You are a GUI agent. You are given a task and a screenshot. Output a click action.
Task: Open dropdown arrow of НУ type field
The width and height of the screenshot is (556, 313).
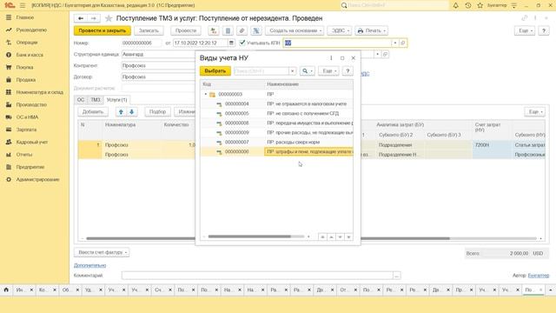pyautogui.click(x=395, y=43)
